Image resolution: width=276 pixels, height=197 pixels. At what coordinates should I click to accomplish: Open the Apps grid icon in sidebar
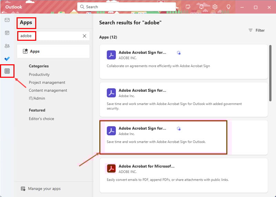point(7,71)
